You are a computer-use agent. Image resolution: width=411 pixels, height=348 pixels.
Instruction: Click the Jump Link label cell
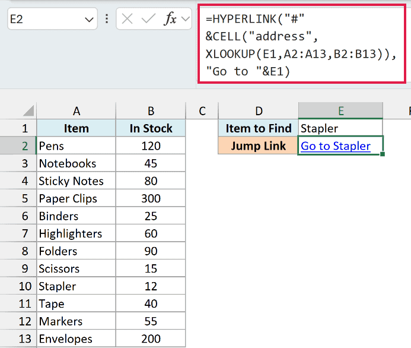click(259, 145)
